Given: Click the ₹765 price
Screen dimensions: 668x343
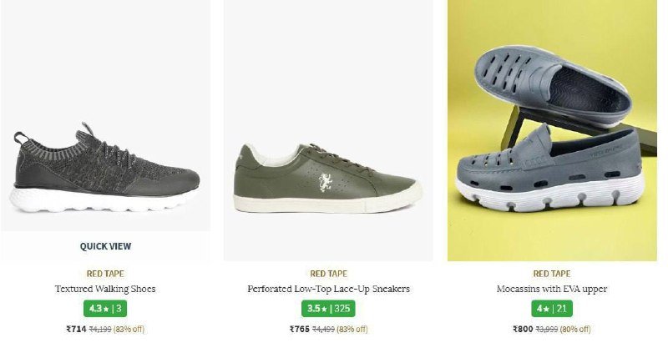Looking at the screenshot, I should (300, 329).
